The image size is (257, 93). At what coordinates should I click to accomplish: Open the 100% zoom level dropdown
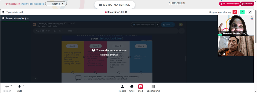71,31
